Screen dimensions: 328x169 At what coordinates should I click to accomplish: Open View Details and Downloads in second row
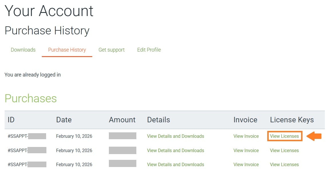pyautogui.click(x=176, y=151)
